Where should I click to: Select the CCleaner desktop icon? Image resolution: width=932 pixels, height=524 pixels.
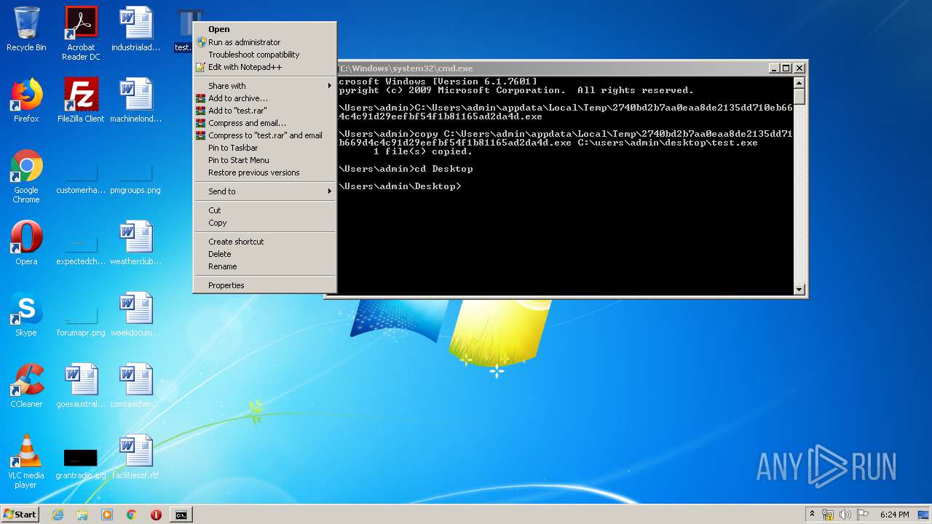click(x=26, y=386)
